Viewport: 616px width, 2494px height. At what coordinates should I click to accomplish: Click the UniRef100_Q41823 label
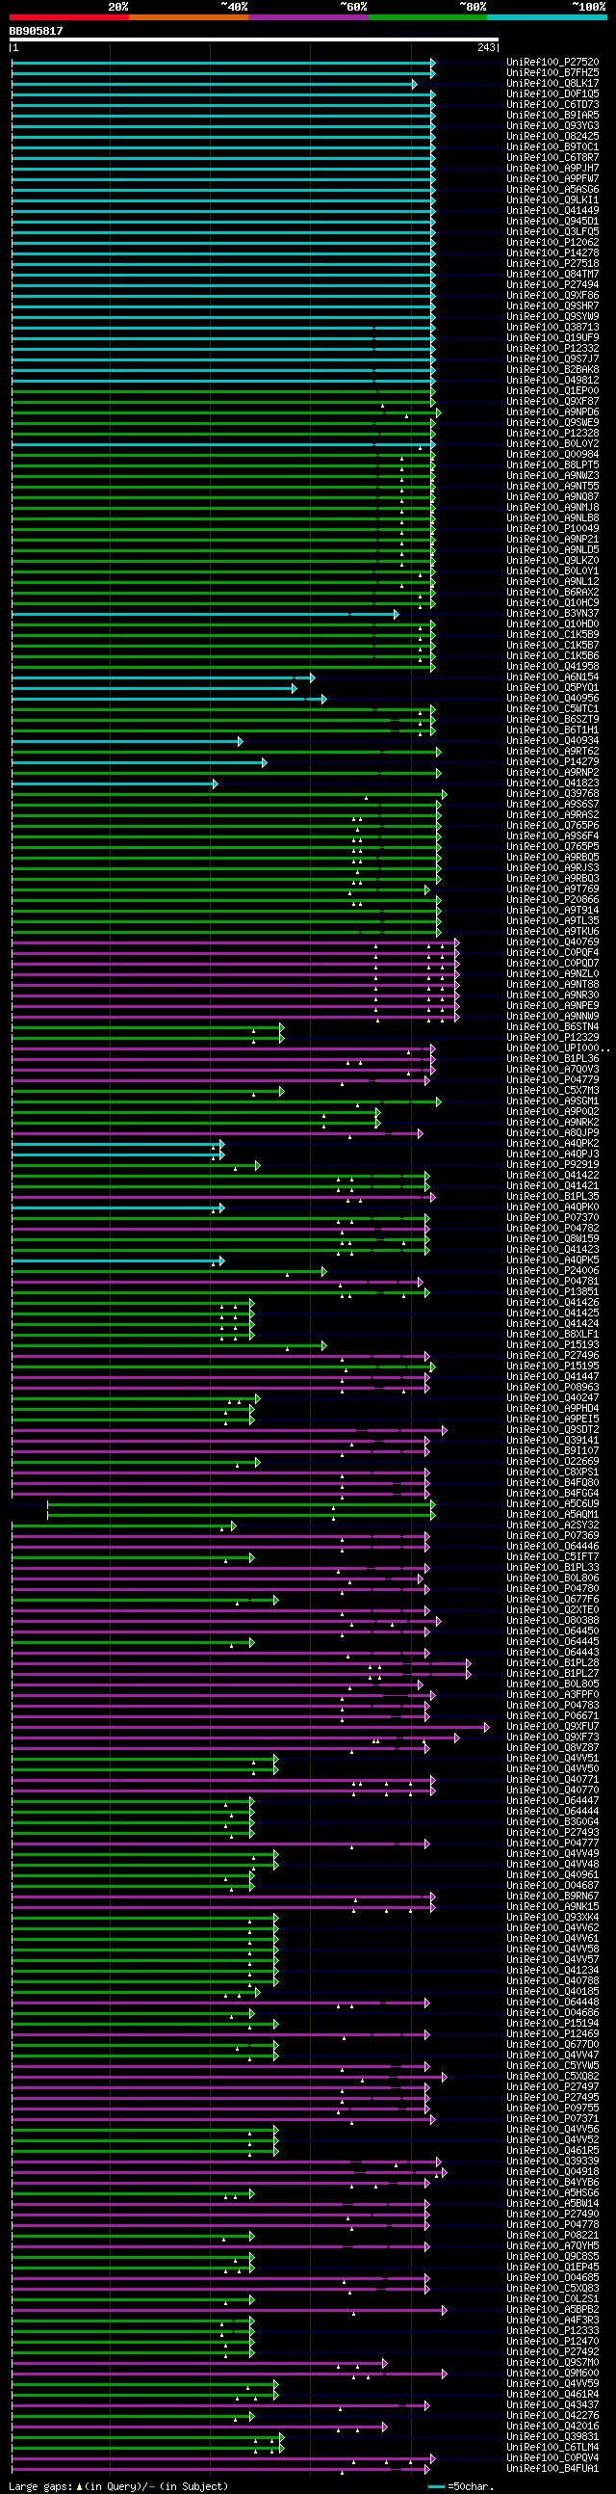[552, 784]
